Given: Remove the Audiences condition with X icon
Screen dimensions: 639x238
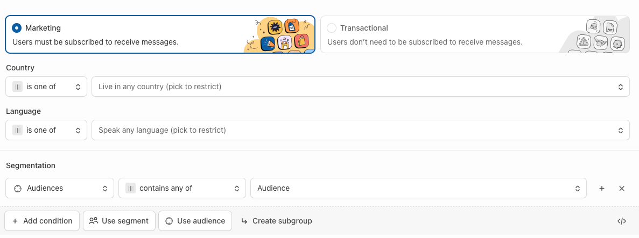Looking at the screenshot, I should (622, 189).
